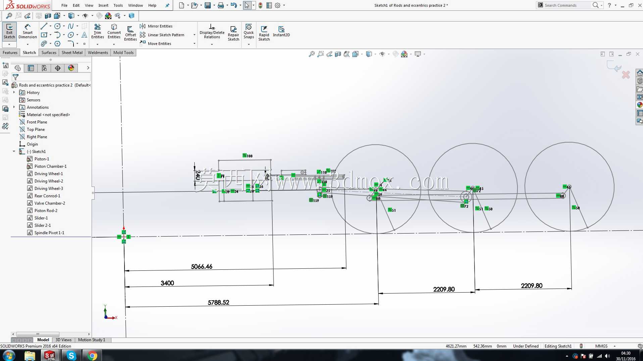Open Quick Snaps dropdown arrow
Screen dimensions: 643x361
tap(249, 44)
